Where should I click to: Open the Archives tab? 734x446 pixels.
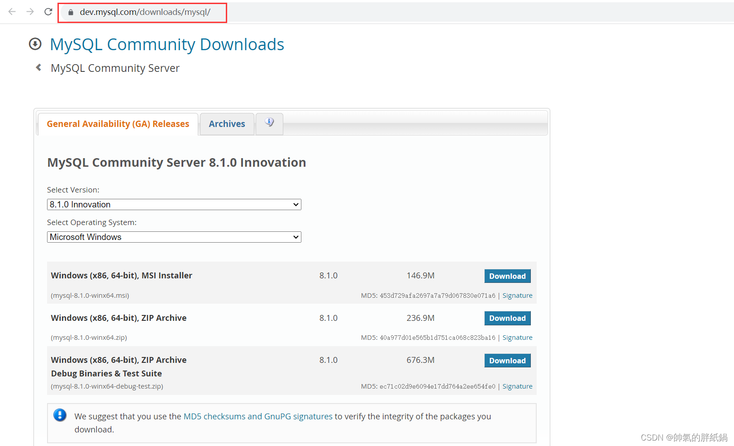click(227, 124)
